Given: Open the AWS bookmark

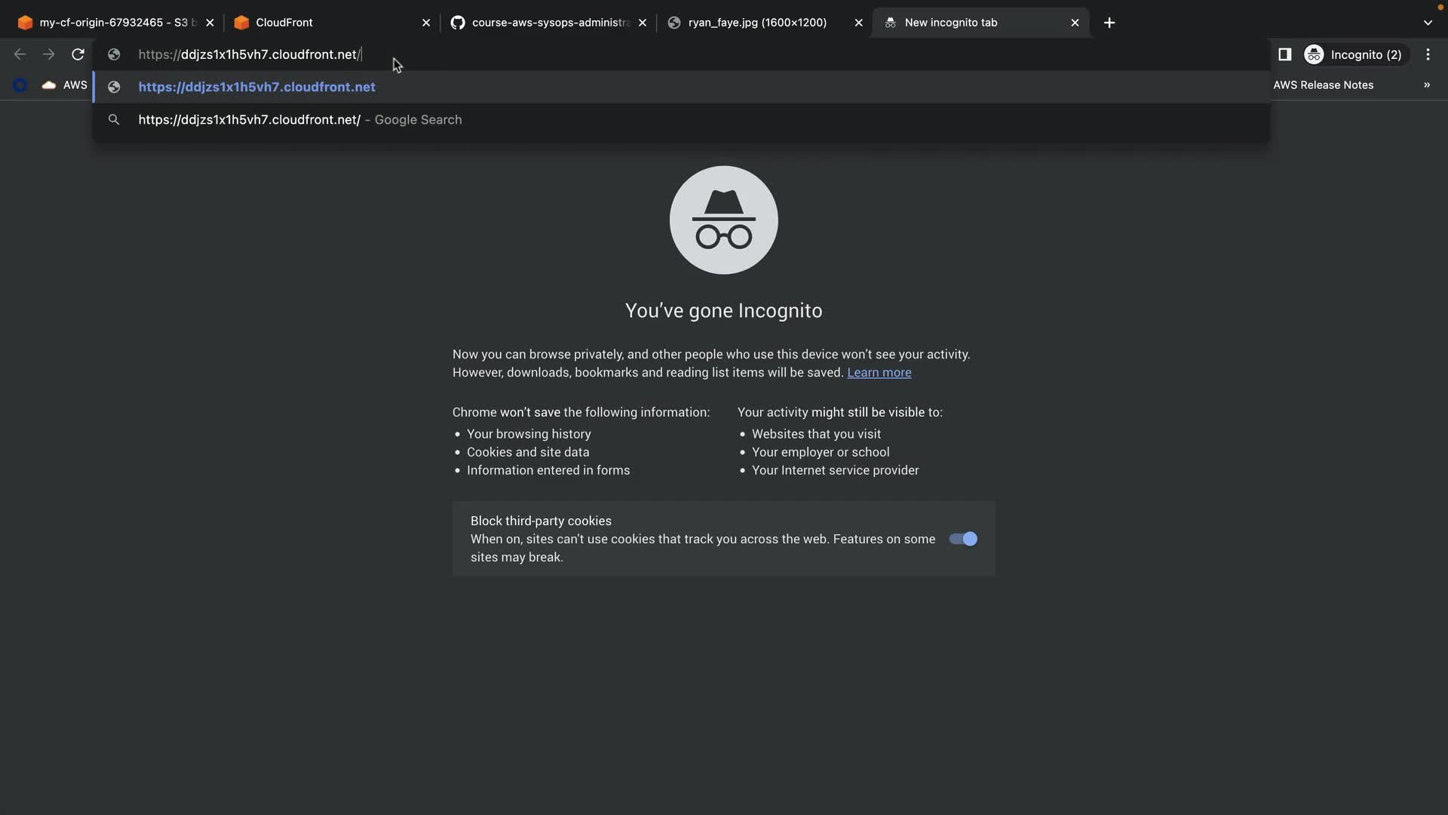Looking at the screenshot, I should (66, 85).
